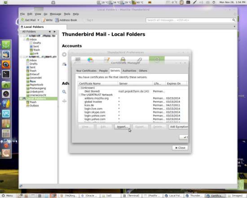Switch to the Authorities tab
This screenshot has width=247, height=198.
[129, 71]
